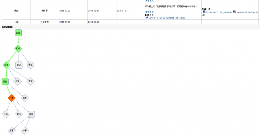
Task: Click the date 2019-01-08
Action: pyautogui.click(x=65, y=22)
